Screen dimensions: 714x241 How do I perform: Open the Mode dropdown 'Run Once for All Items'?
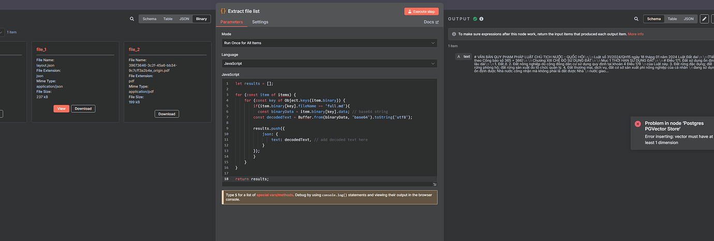pyautogui.click(x=329, y=43)
